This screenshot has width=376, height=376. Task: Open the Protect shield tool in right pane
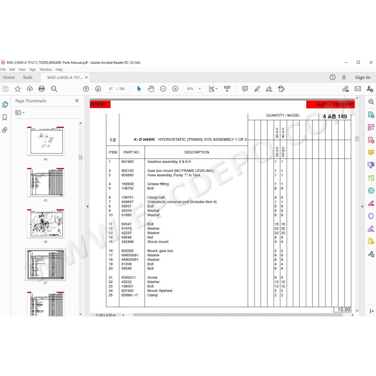coord(371,216)
